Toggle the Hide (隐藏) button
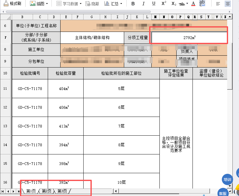This screenshot has height=196, width=239. pos(92,4)
